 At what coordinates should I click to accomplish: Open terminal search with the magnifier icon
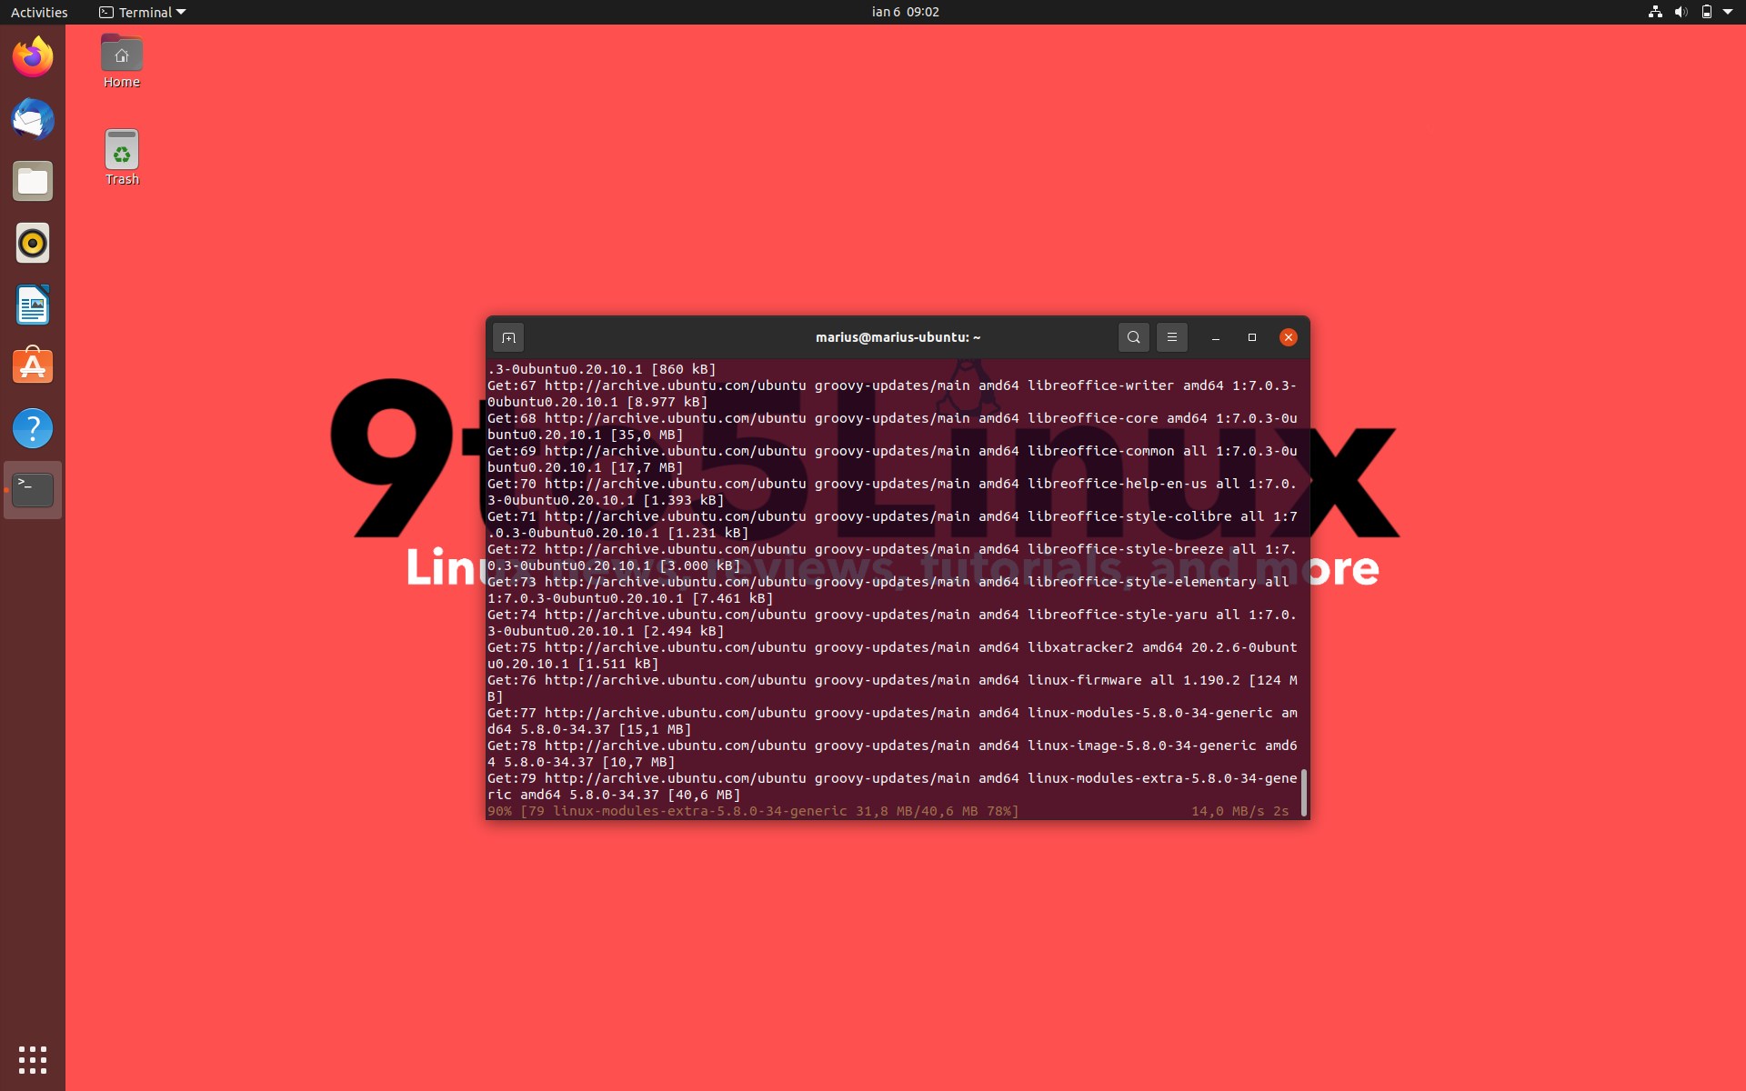(x=1132, y=336)
